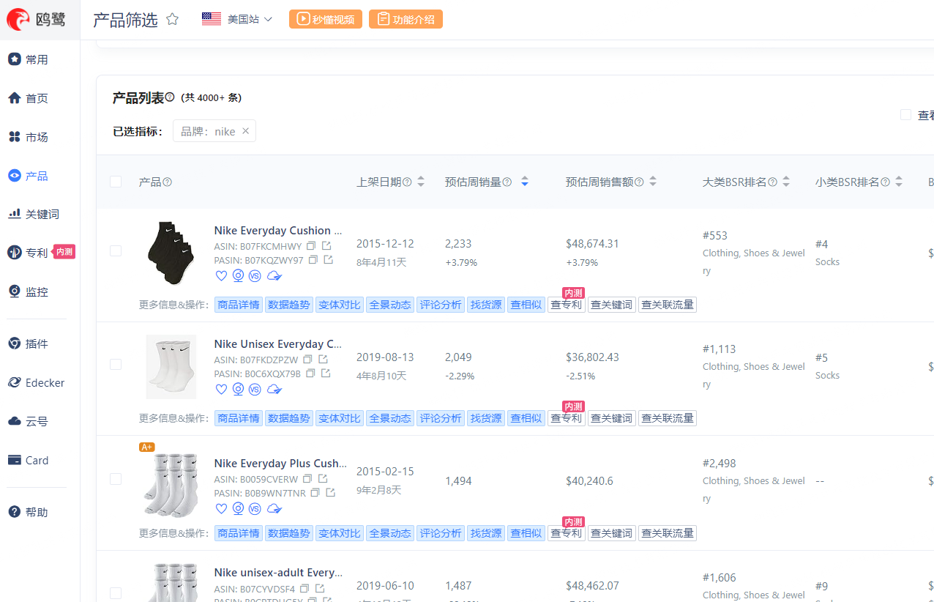
Task: Open 数据趋势 for Nike Everyday Cushion row
Action: coord(288,305)
